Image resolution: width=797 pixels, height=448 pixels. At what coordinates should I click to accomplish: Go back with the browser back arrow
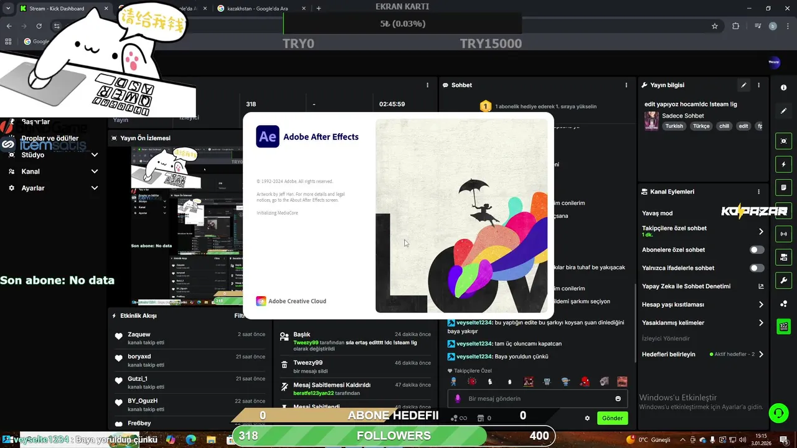[9, 26]
